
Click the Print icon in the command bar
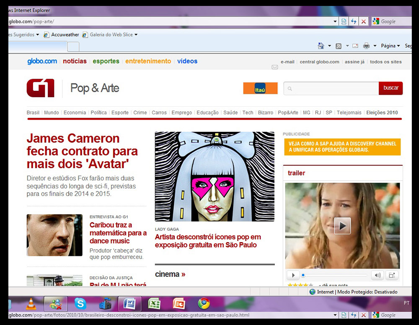tap(366, 46)
